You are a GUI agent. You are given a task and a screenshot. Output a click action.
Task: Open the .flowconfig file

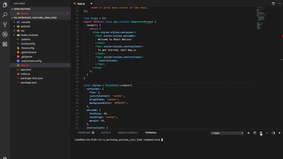click(x=27, y=48)
